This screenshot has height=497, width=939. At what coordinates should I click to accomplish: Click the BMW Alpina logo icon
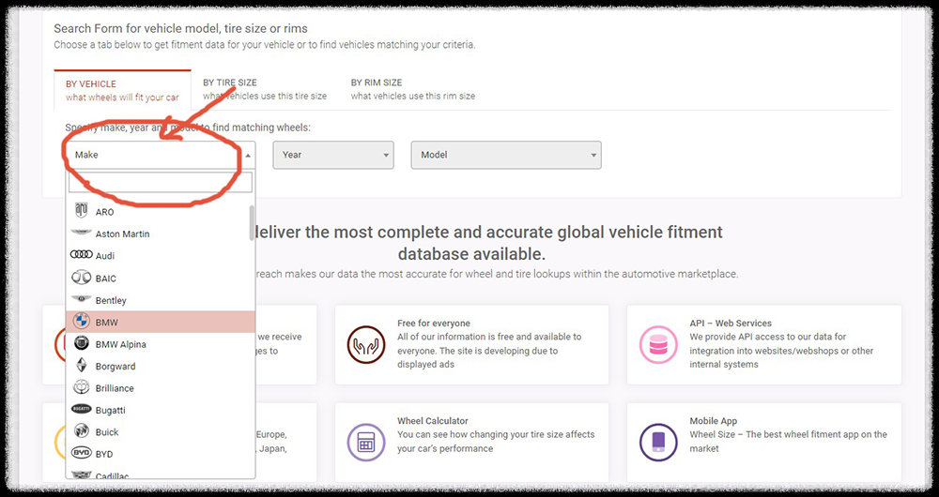[x=81, y=343]
